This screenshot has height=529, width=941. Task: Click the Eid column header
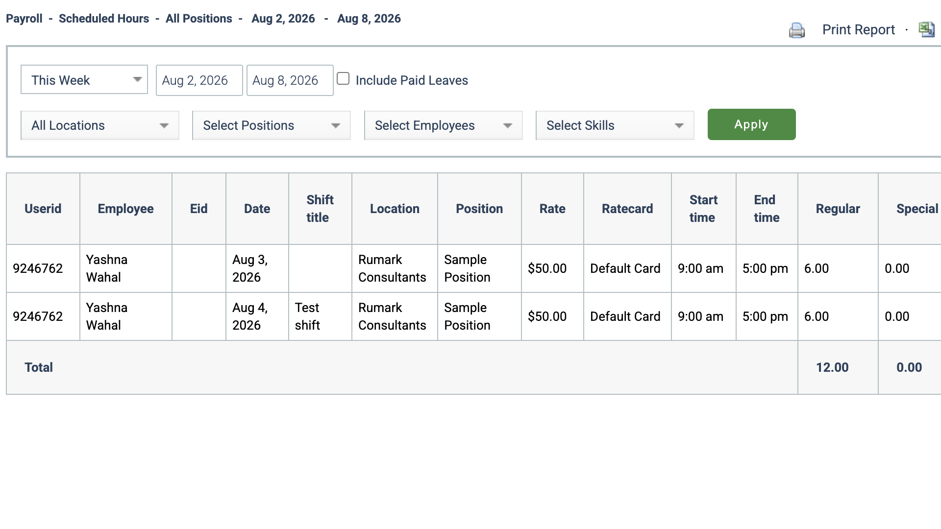[x=198, y=209]
